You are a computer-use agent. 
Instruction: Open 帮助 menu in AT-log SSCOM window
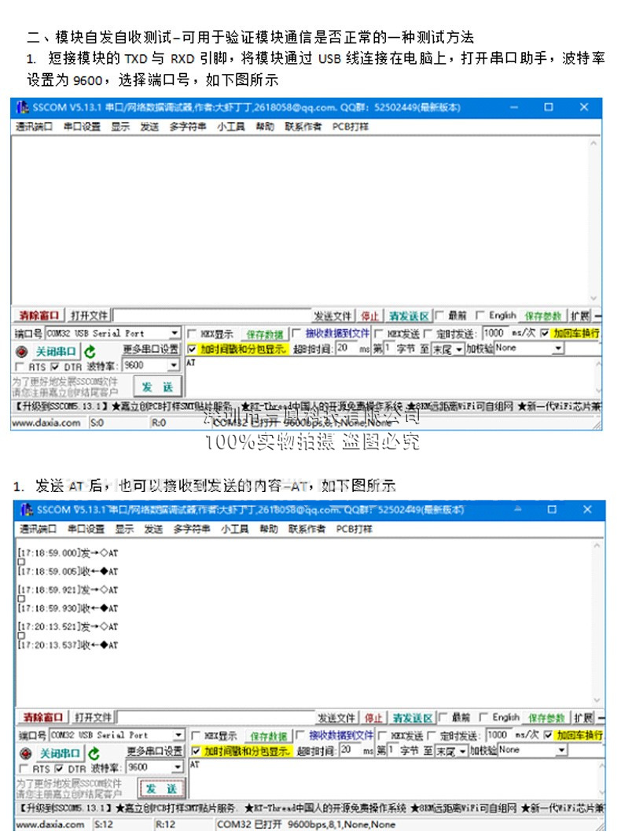point(269,529)
